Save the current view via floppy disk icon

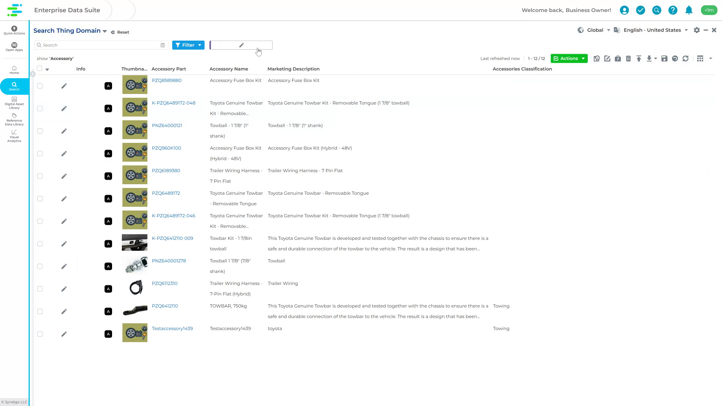point(664,59)
